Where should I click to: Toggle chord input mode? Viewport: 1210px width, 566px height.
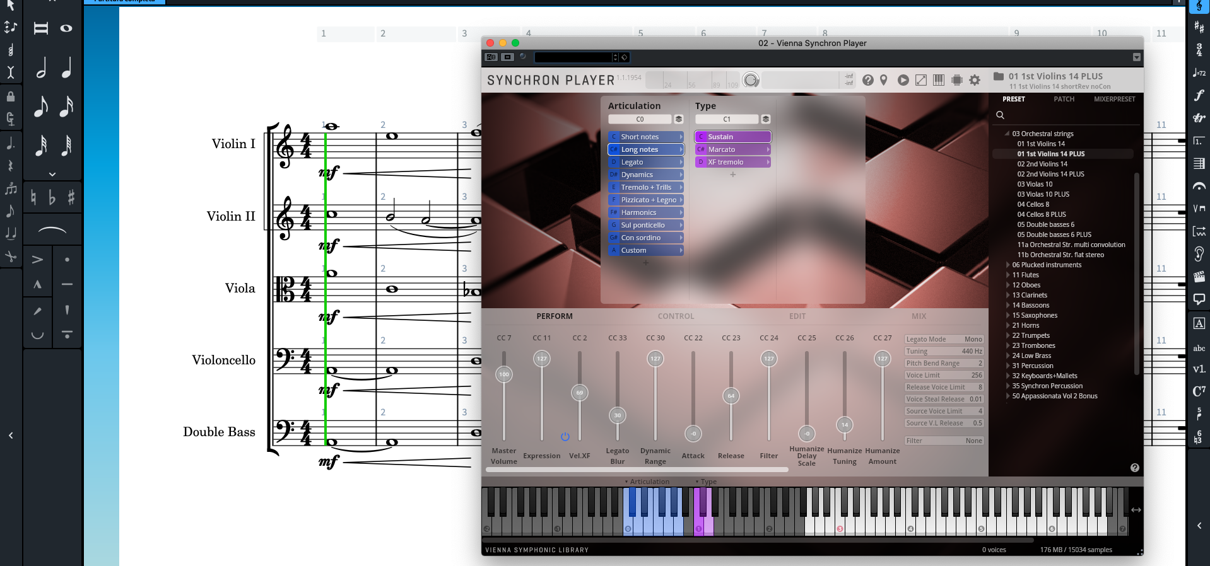coord(11,50)
